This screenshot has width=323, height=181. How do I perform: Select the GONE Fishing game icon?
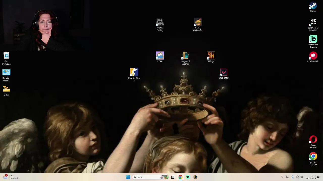click(160, 25)
